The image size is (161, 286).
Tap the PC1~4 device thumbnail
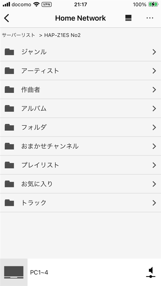pyautogui.click(x=14, y=272)
